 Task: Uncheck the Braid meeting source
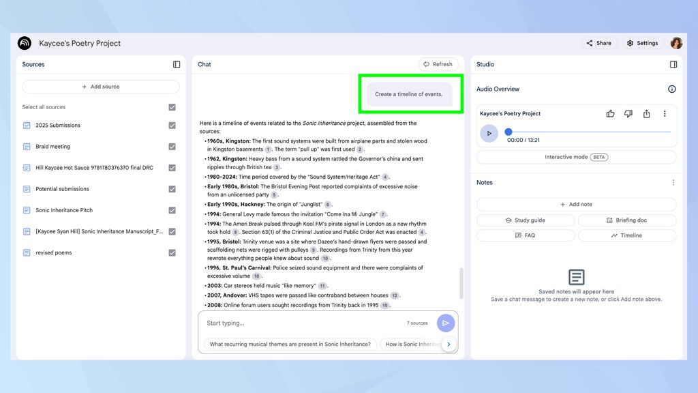click(x=171, y=146)
